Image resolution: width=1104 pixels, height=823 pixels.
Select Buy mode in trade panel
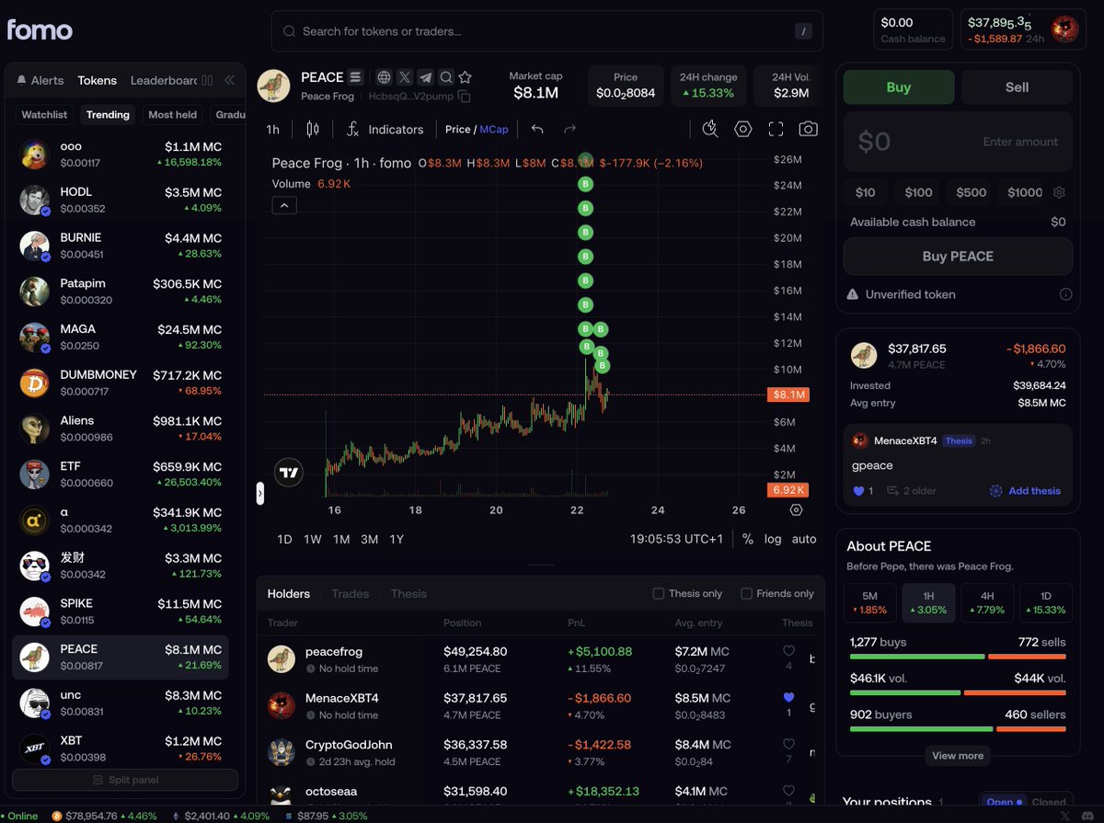pos(898,86)
